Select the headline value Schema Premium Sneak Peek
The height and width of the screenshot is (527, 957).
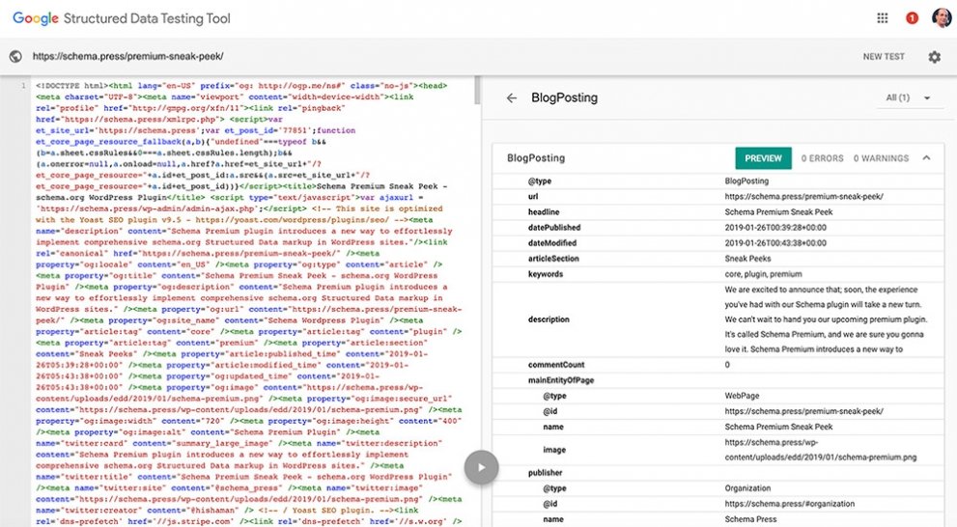778,211
